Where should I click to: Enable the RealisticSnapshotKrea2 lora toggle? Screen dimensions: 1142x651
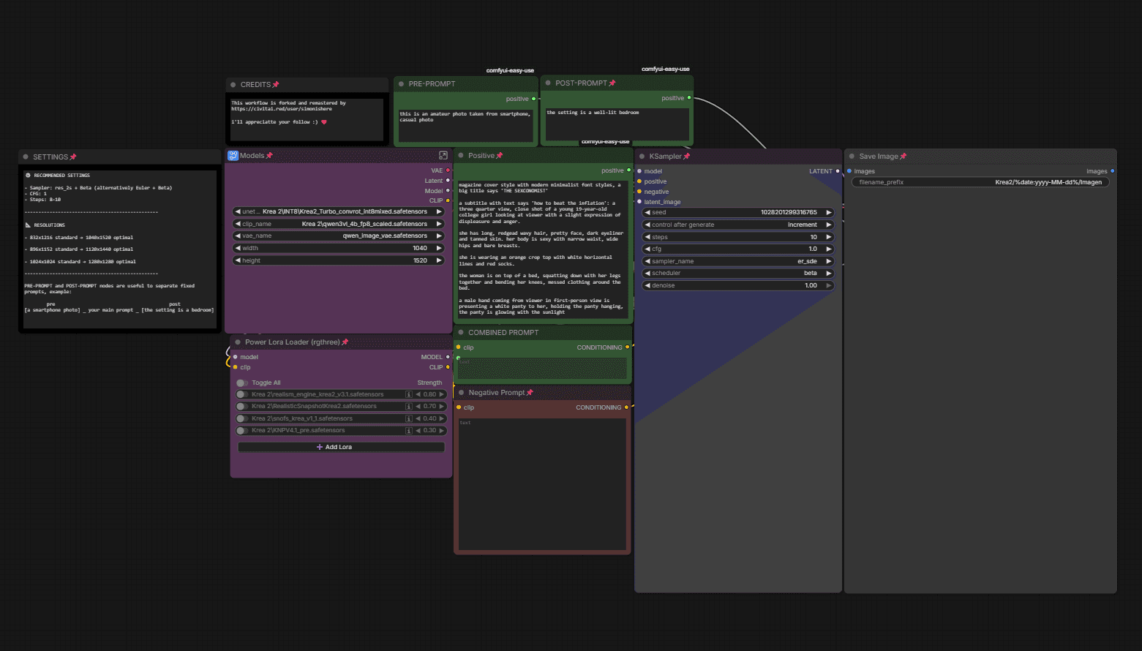(241, 406)
